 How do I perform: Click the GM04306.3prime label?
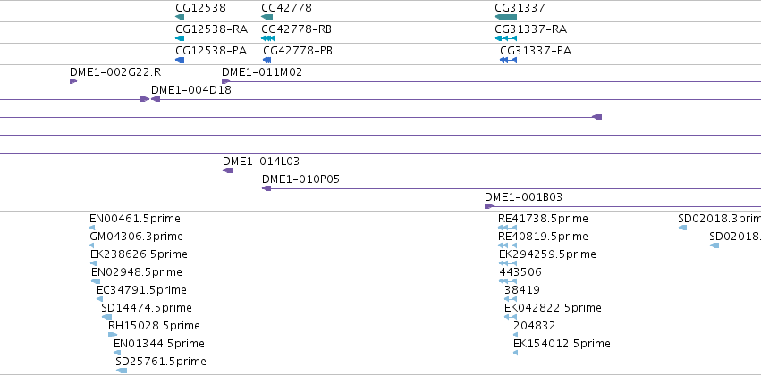(137, 237)
